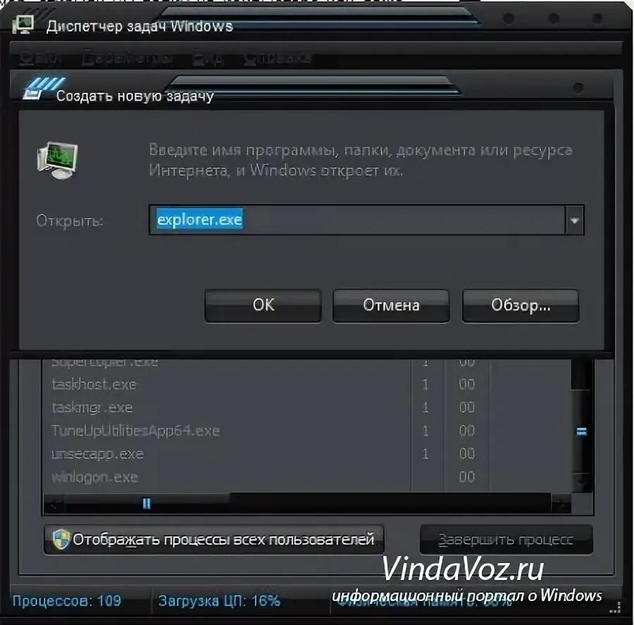Click the Task Manager monitor icon in title bar
Image resolution: width=634 pixels, height=625 pixels.
(23, 25)
